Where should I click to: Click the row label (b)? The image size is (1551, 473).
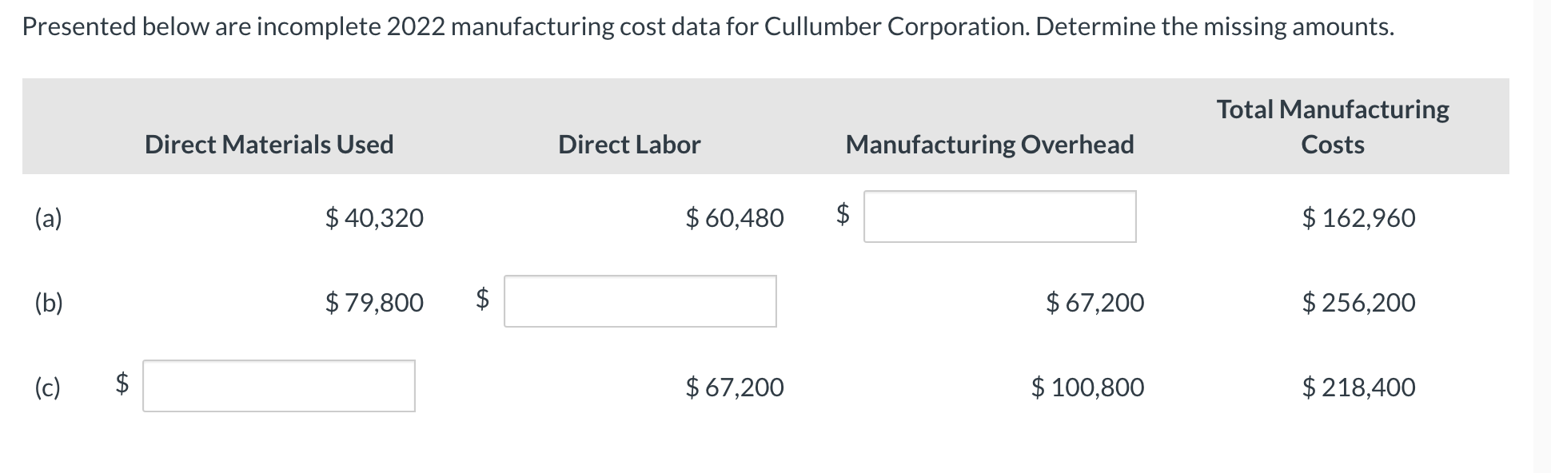[x=50, y=302]
